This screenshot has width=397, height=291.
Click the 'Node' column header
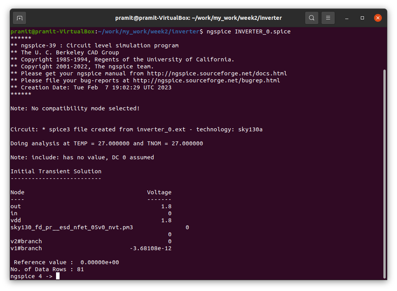point(18,192)
